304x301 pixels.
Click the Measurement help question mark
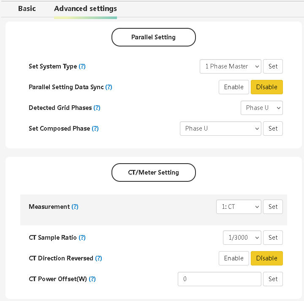click(75, 207)
